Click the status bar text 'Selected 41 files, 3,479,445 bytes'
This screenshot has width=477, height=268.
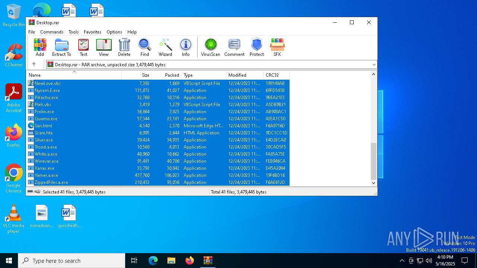click(74, 192)
